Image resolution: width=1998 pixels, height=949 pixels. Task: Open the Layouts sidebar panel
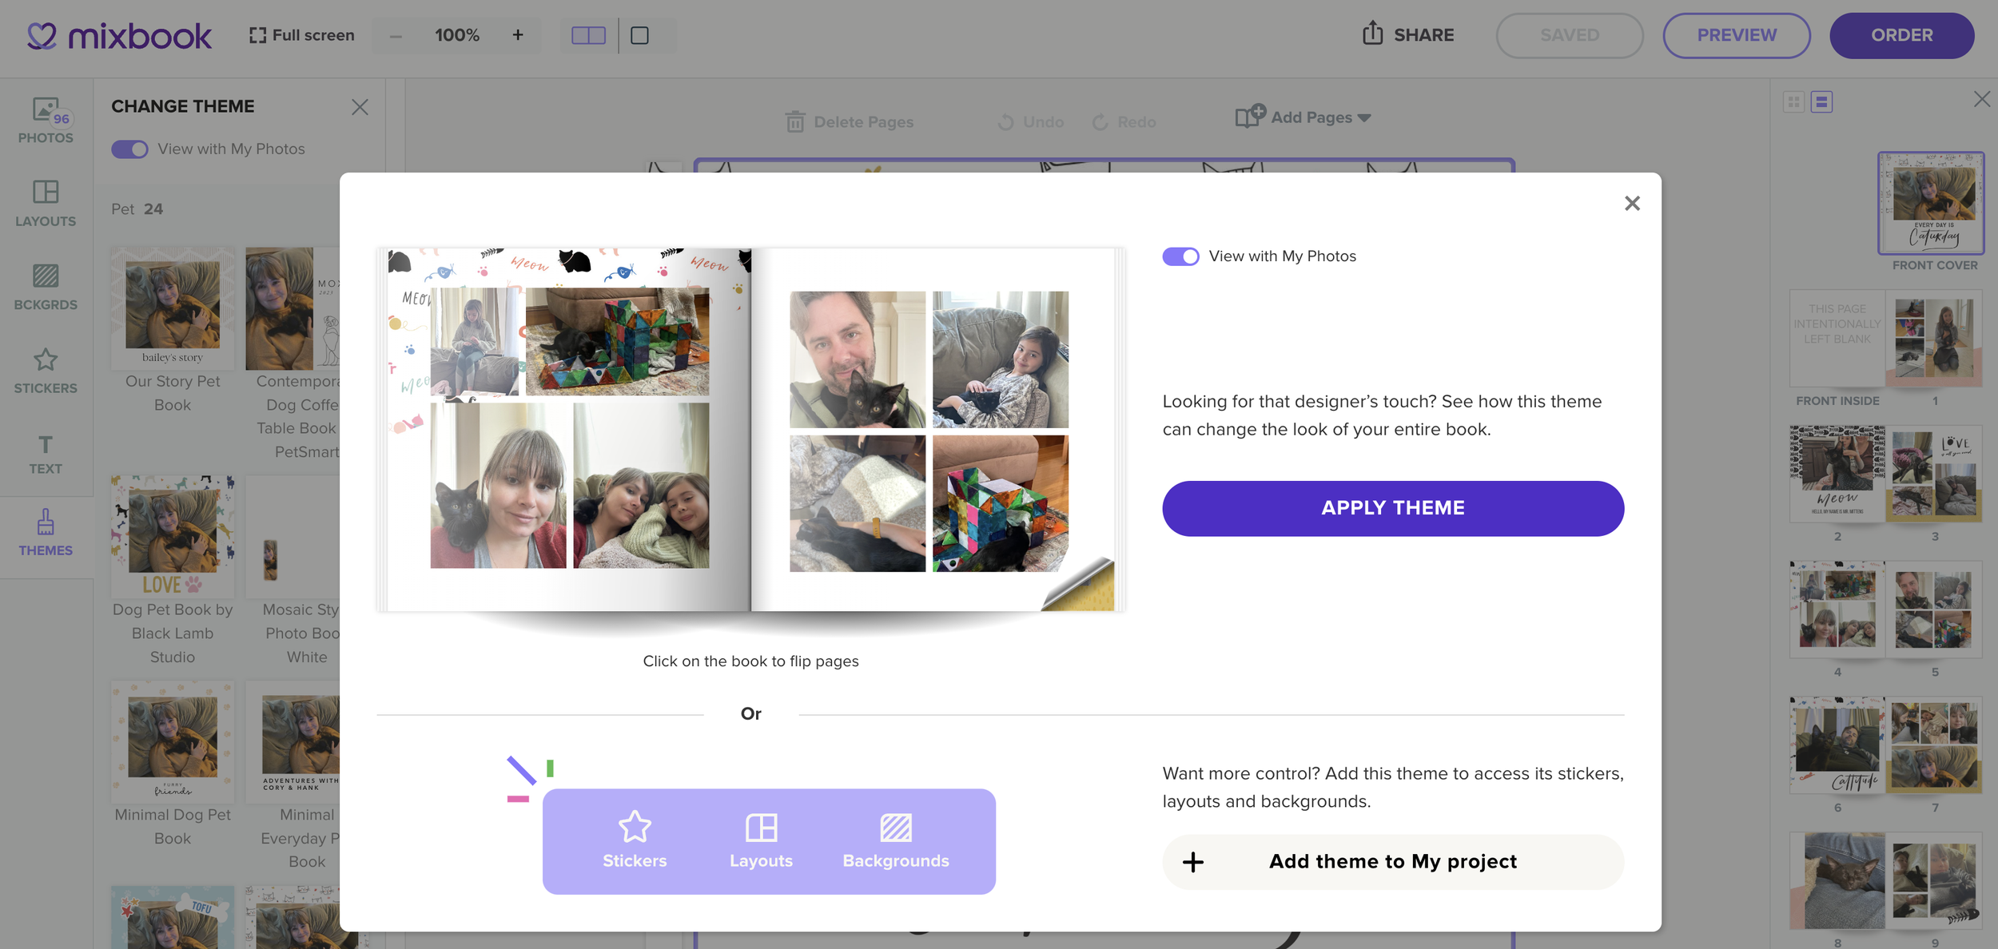click(46, 203)
